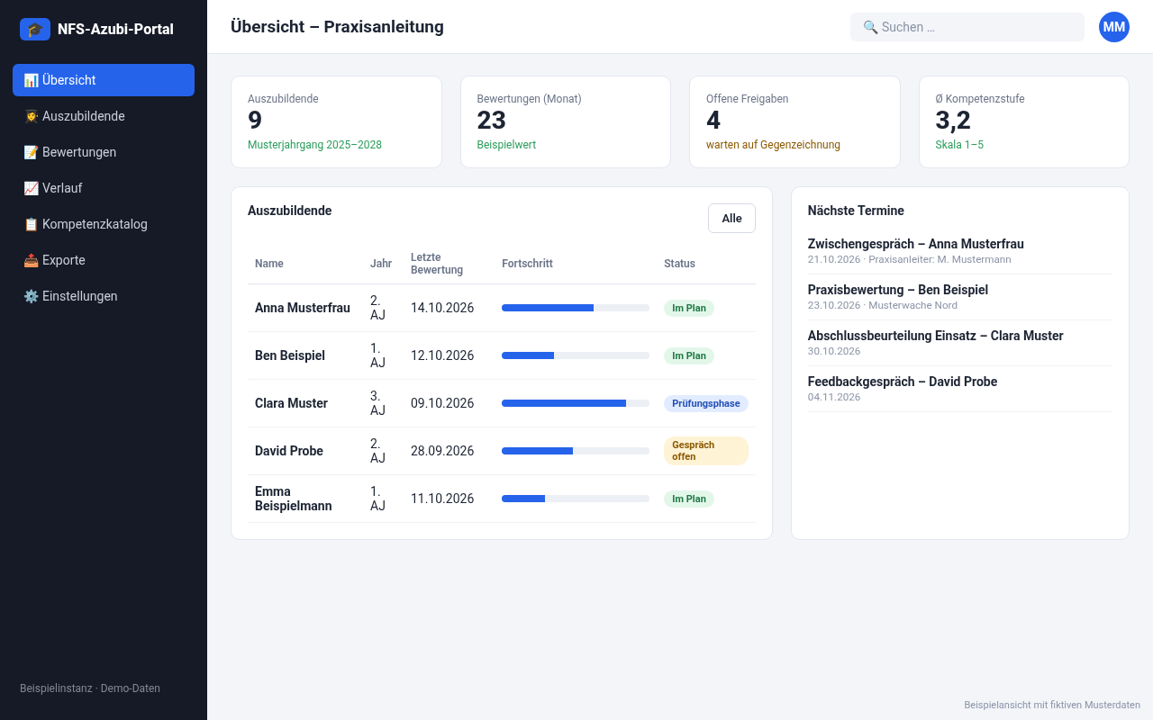This screenshot has height=720, width=1153.
Task: Open Zwischengespräch – Anna Musterfrau appointment
Action: pyautogui.click(x=960, y=251)
